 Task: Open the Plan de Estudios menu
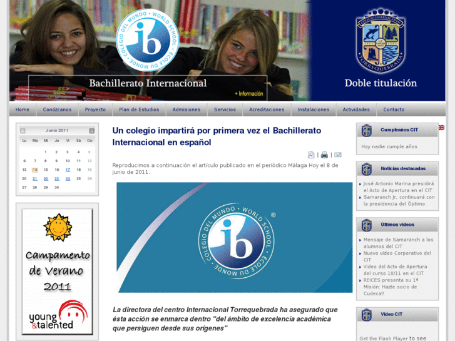click(139, 109)
